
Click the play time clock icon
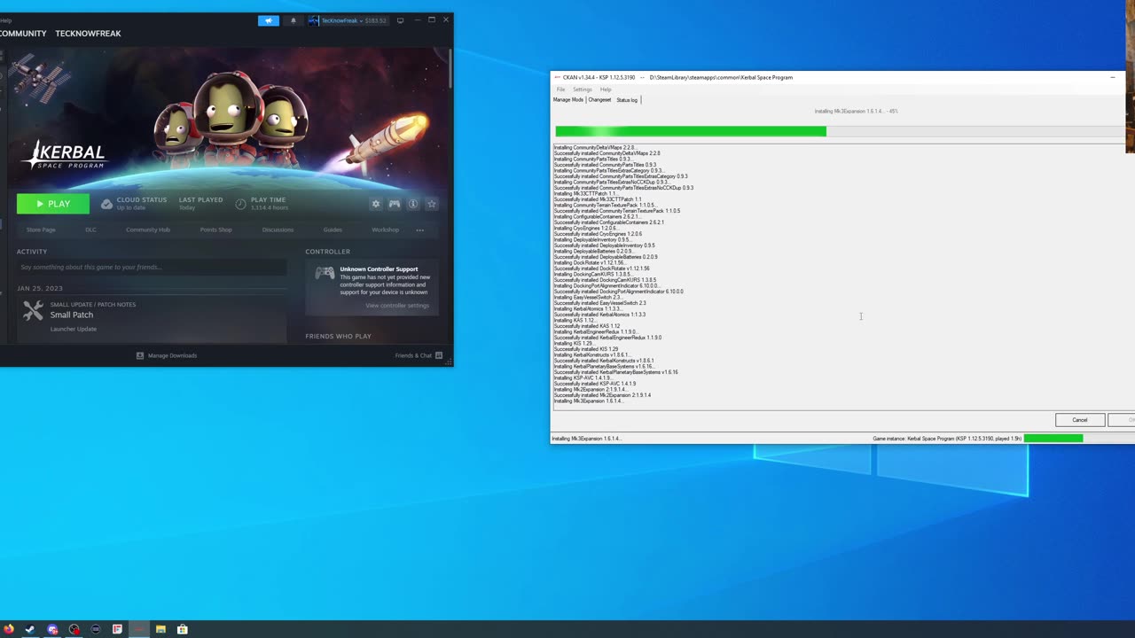(240, 204)
